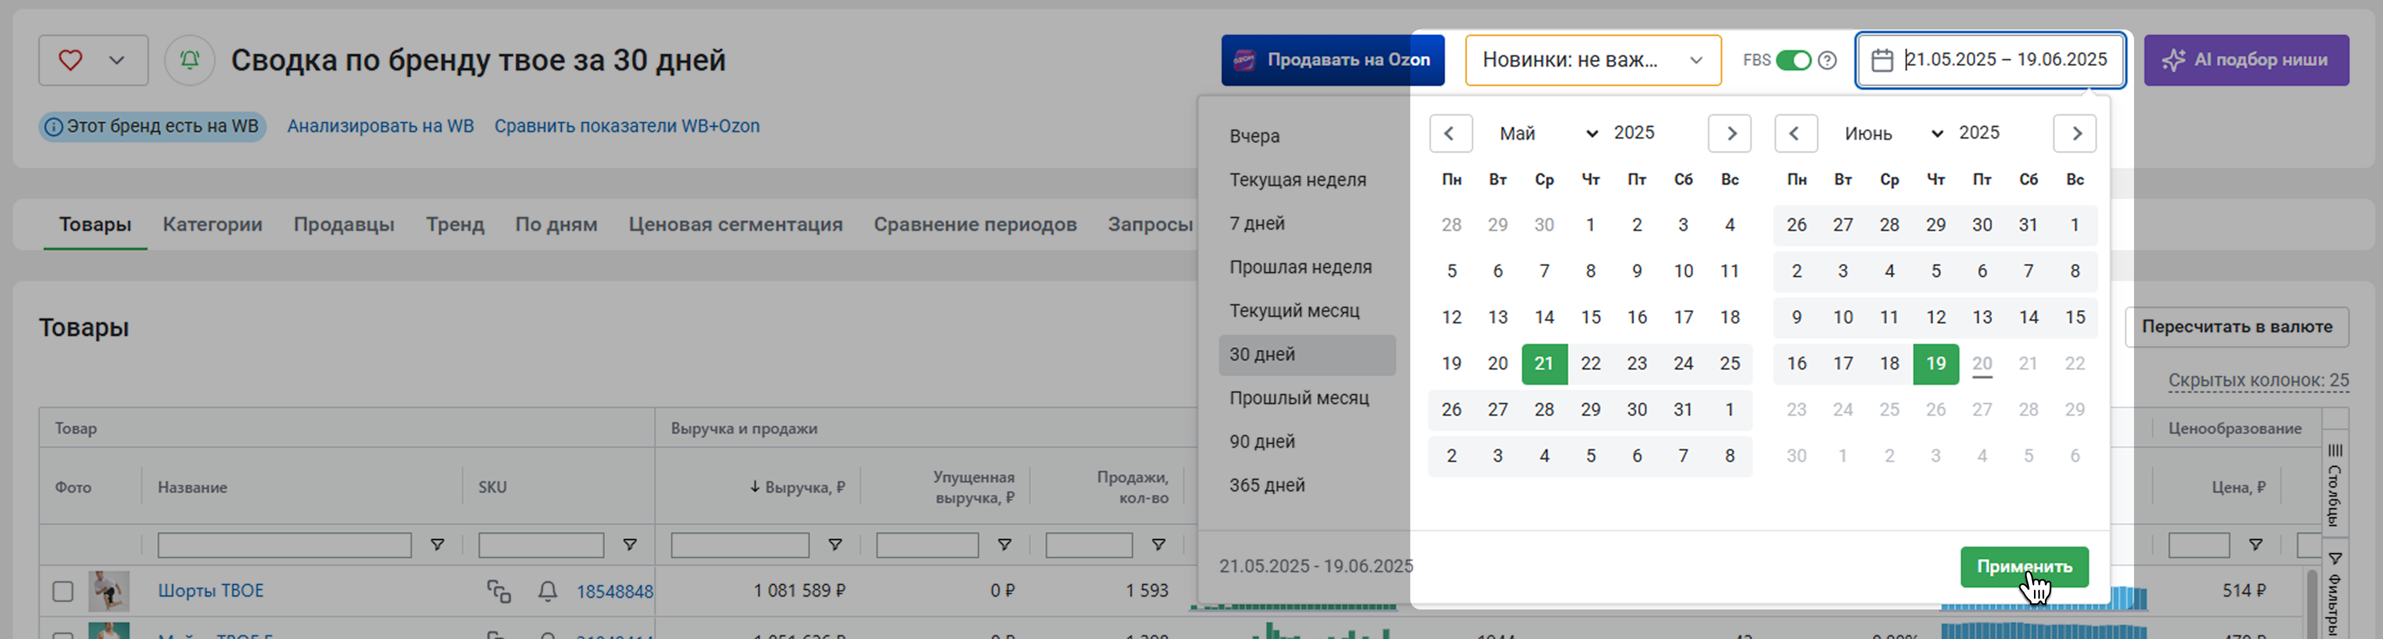This screenshot has width=2383, height=639.
Task: Click the Фильтры side panel funnel icon
Action: pos(2336,559)
